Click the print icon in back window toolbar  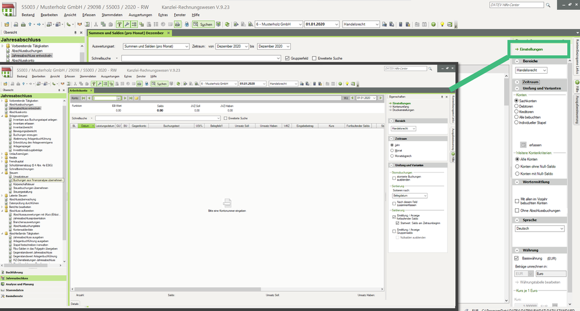23,24
